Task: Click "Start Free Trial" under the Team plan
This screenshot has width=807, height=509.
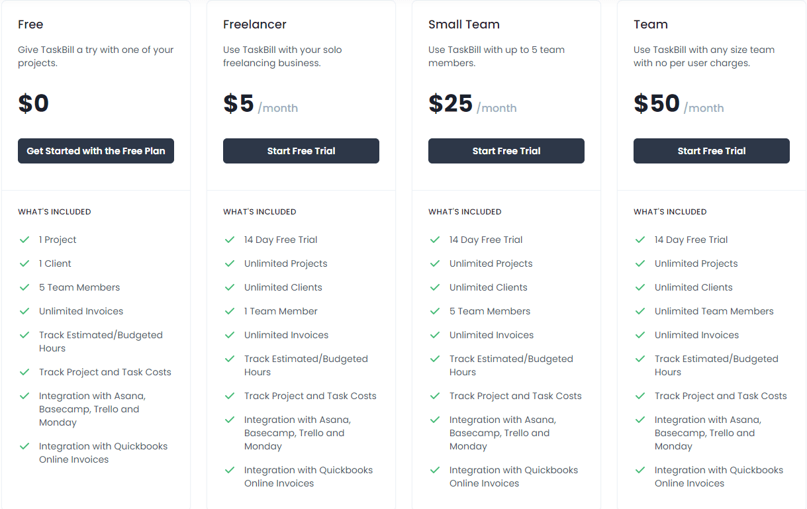Action: (711, 151)
